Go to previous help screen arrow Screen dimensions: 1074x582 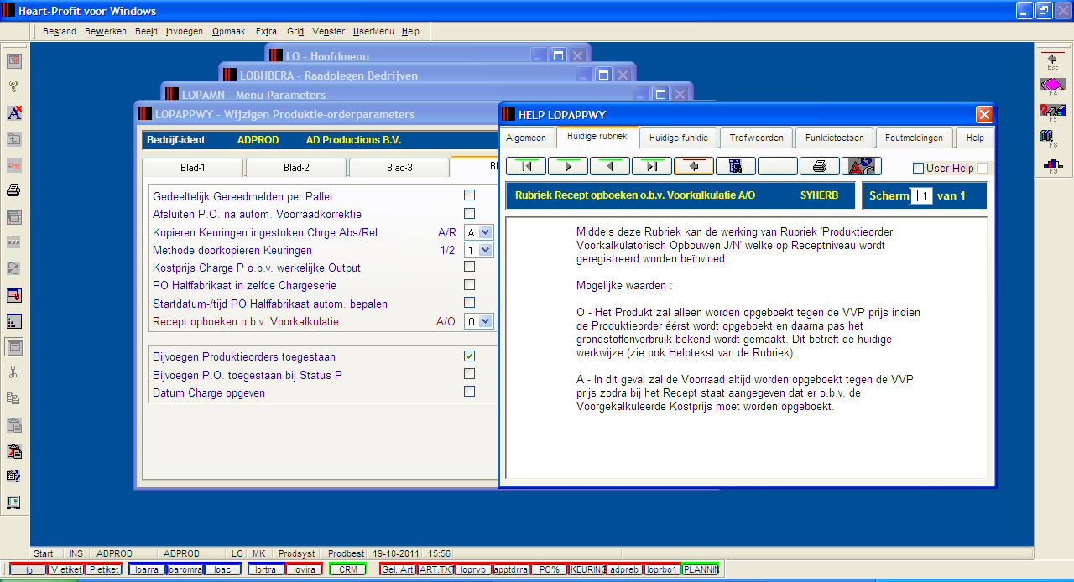click(610, 166)
